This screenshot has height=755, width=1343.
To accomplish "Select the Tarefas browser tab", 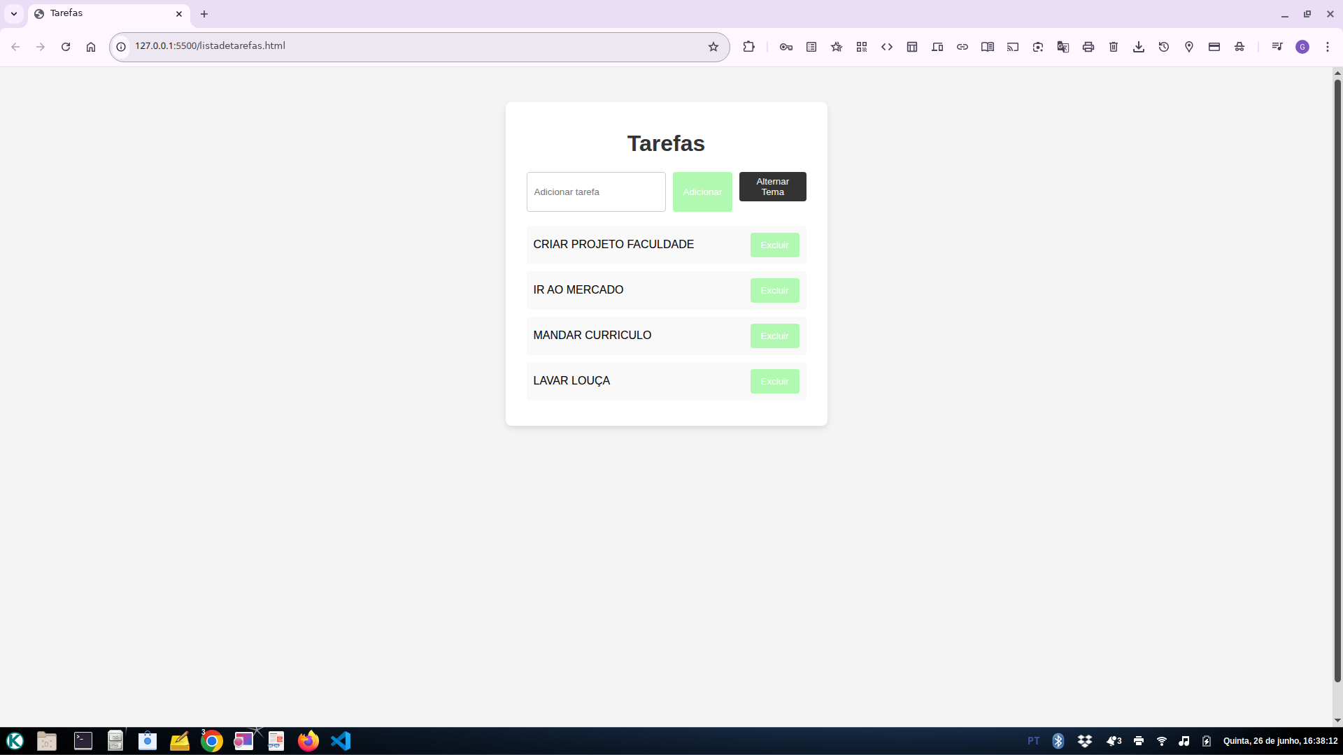I will pos(109,14).
